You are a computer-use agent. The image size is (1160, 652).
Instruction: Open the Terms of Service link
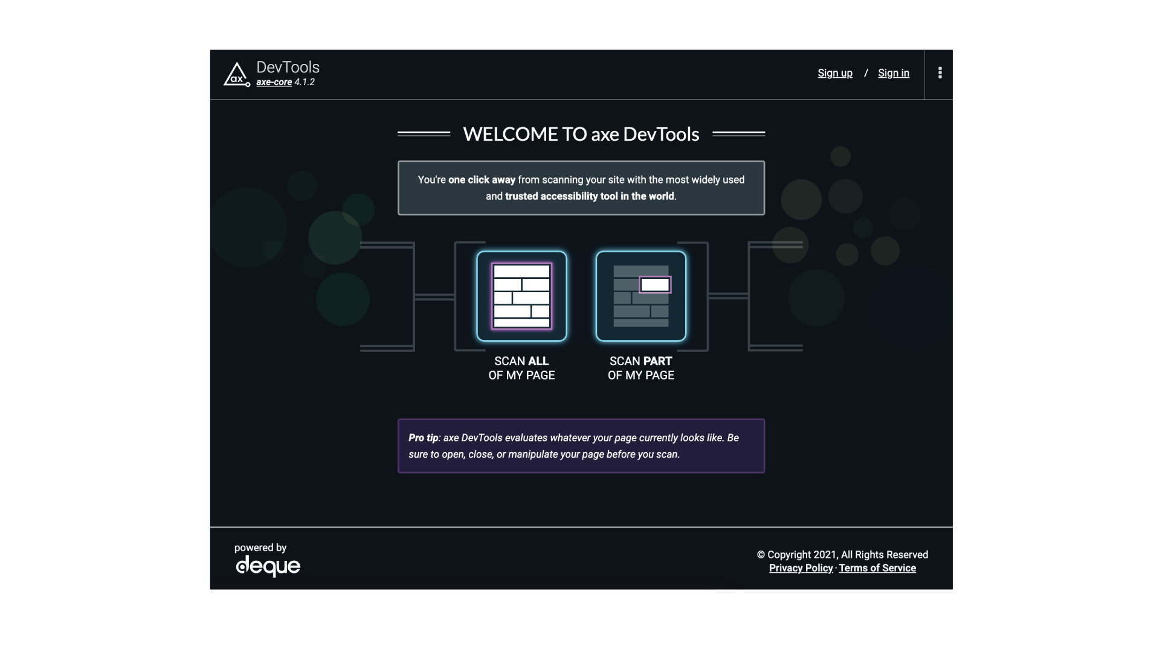point(877,568)
